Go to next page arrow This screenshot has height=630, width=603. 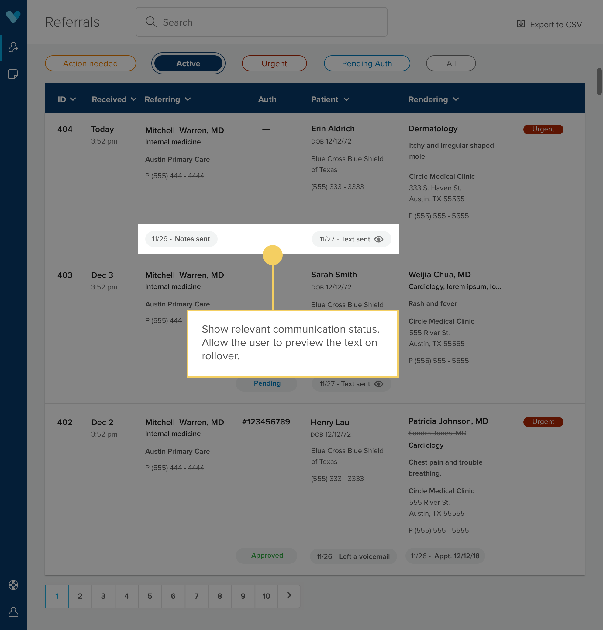[x=289, y=596]
